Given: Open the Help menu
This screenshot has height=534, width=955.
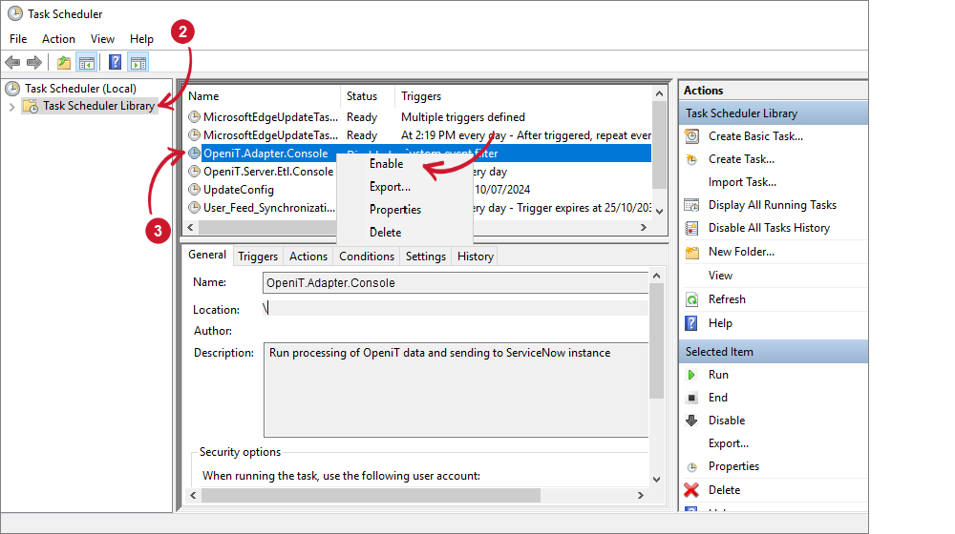Looking at the screenshot, I should 141,39.
